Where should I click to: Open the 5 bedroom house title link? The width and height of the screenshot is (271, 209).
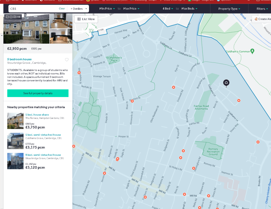point(19,59)
